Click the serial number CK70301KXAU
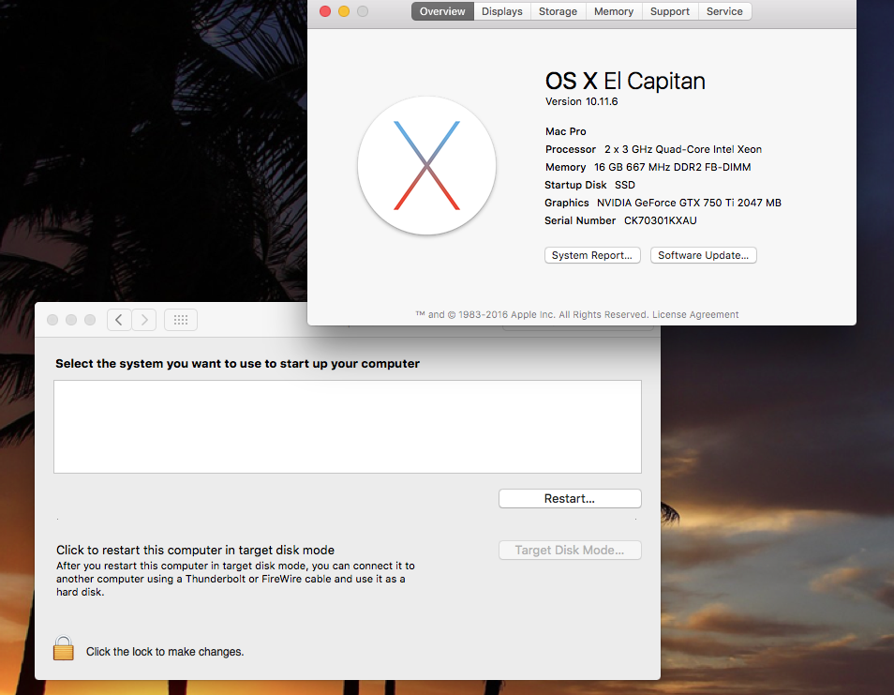This screenshot has width=894, height=695. [661, 220]
